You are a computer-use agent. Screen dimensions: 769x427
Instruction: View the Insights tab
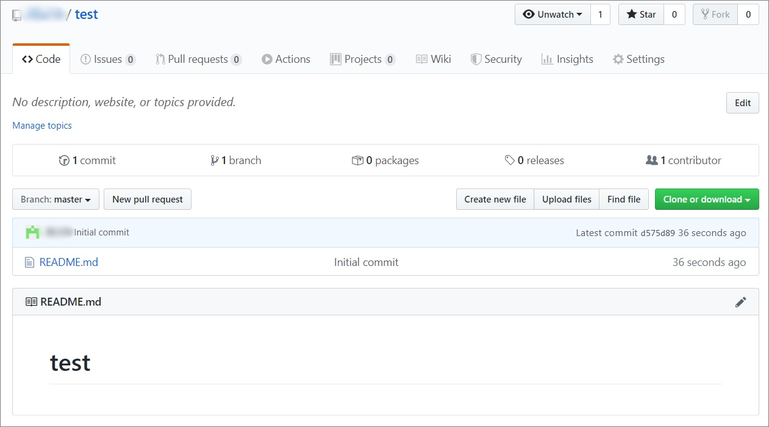567,59
